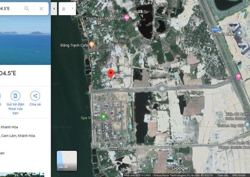Image resolution: width=250 pixels, height=177 pixels.
Task: Click the palm tree photo thumbnail at bottom
Action: point(22,174)
